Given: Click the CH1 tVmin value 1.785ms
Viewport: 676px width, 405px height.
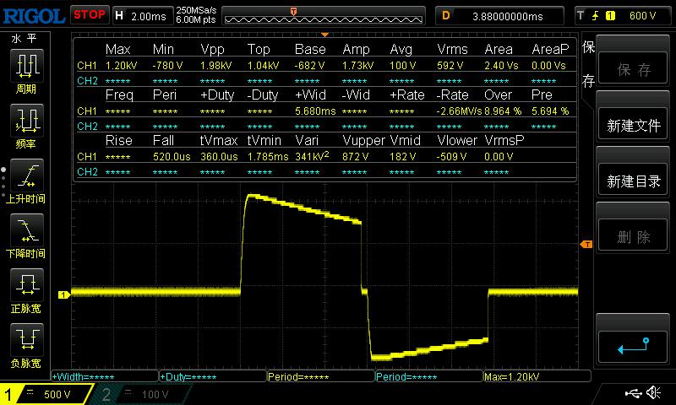Looking at the screenshot, I should coord(268,157).
